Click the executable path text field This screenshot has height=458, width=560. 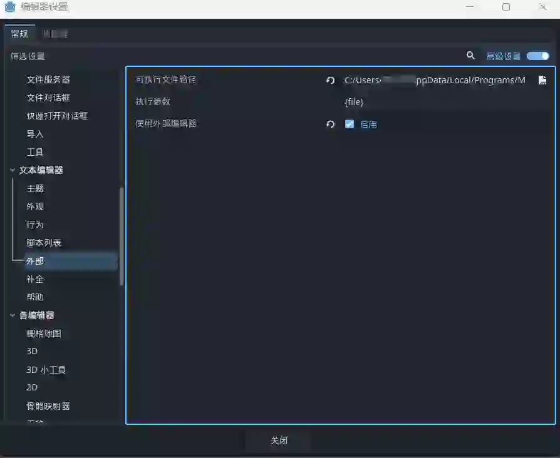435,80
